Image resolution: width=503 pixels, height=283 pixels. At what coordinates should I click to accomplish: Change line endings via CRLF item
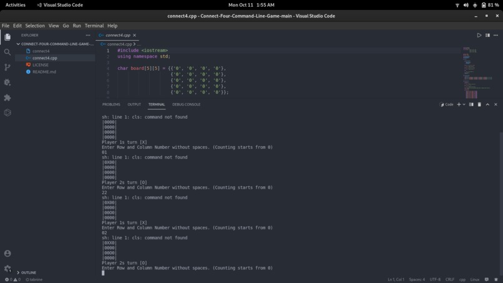[x=450, y=279]
